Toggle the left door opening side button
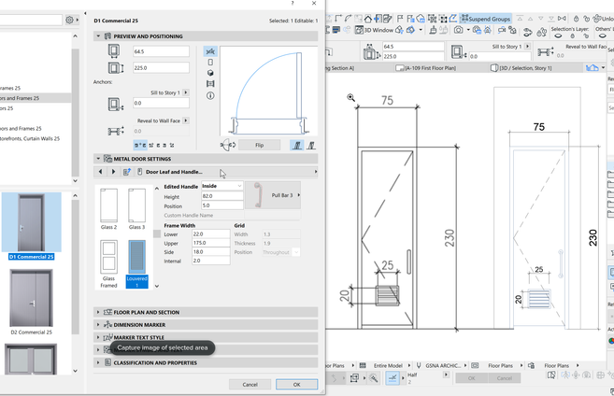The image size is (614, 396). 296,146
